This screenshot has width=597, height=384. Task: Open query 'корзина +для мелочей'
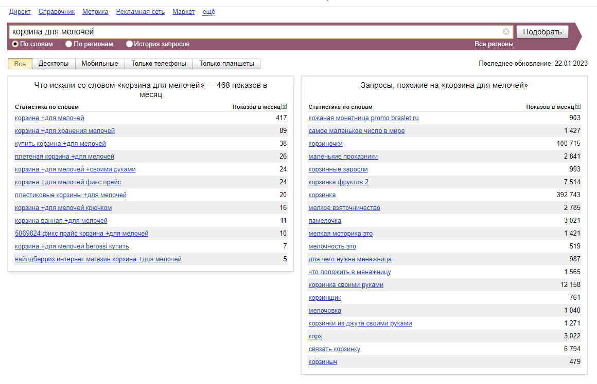pos(49,118)
